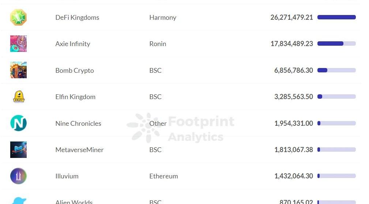
Task: Click the DeFi Kingdoms green gem icon
Action: pos(18,18)
